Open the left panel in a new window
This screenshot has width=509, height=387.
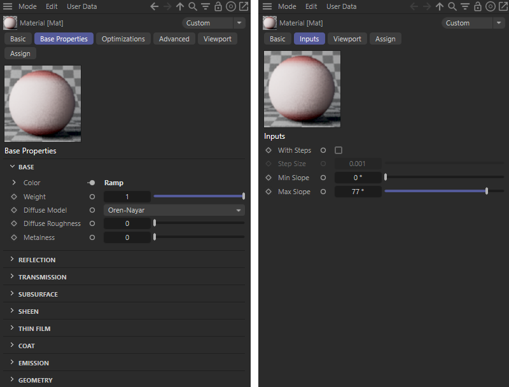point(244,6)
